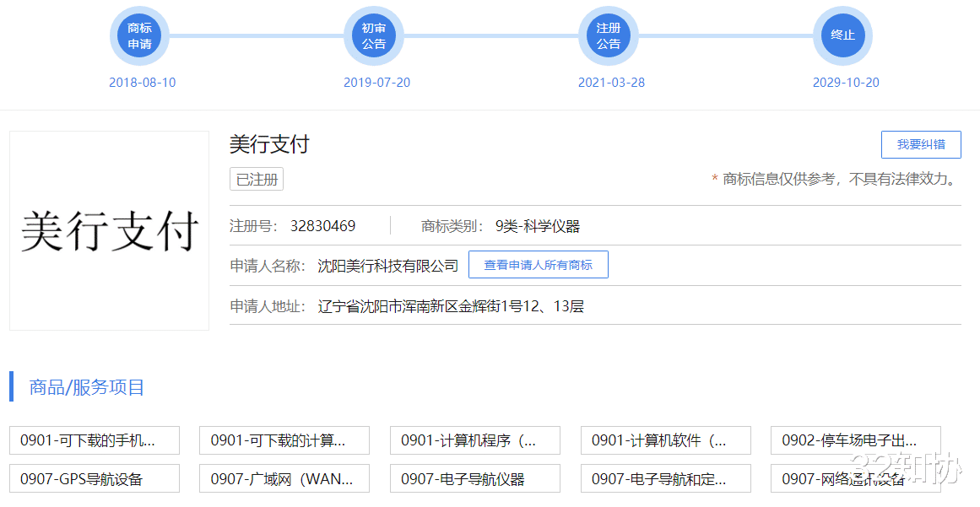The image size is (980, 507).
Task: Select the 0907-电子导航仪器 goods item
Action: (474, 478)
